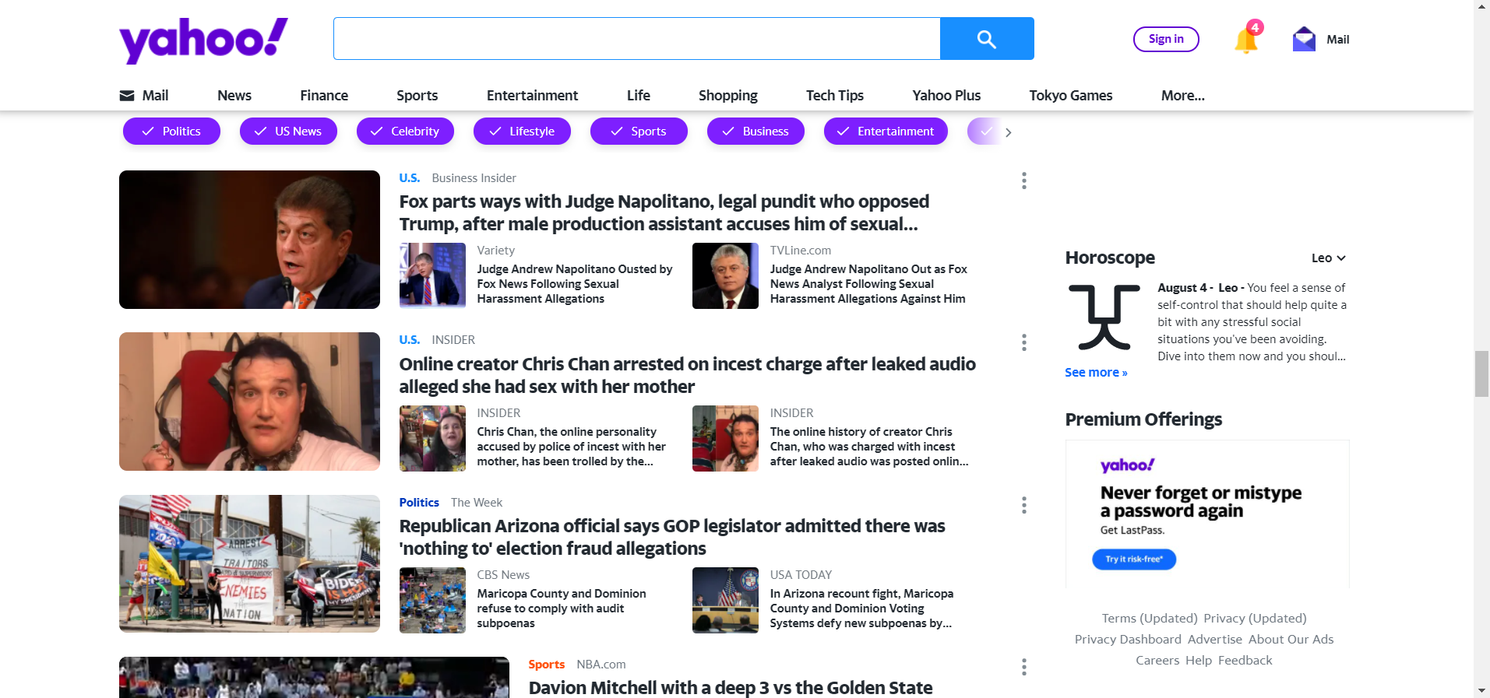Click the page vertical scrollbar thumb
Image resolution: width=1490 pixels, height=698 pixels.
click(x=1481, y=374)
